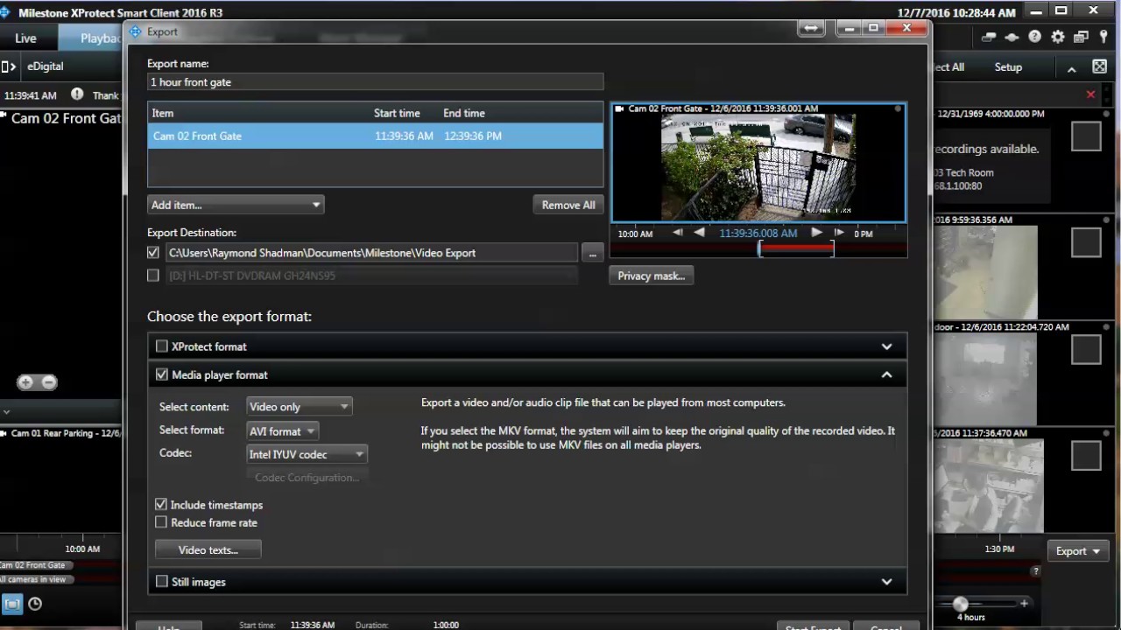Click the time selection mode icon at bottom left
This screenshot has height=630, width=1121.
tap(11, 604)
